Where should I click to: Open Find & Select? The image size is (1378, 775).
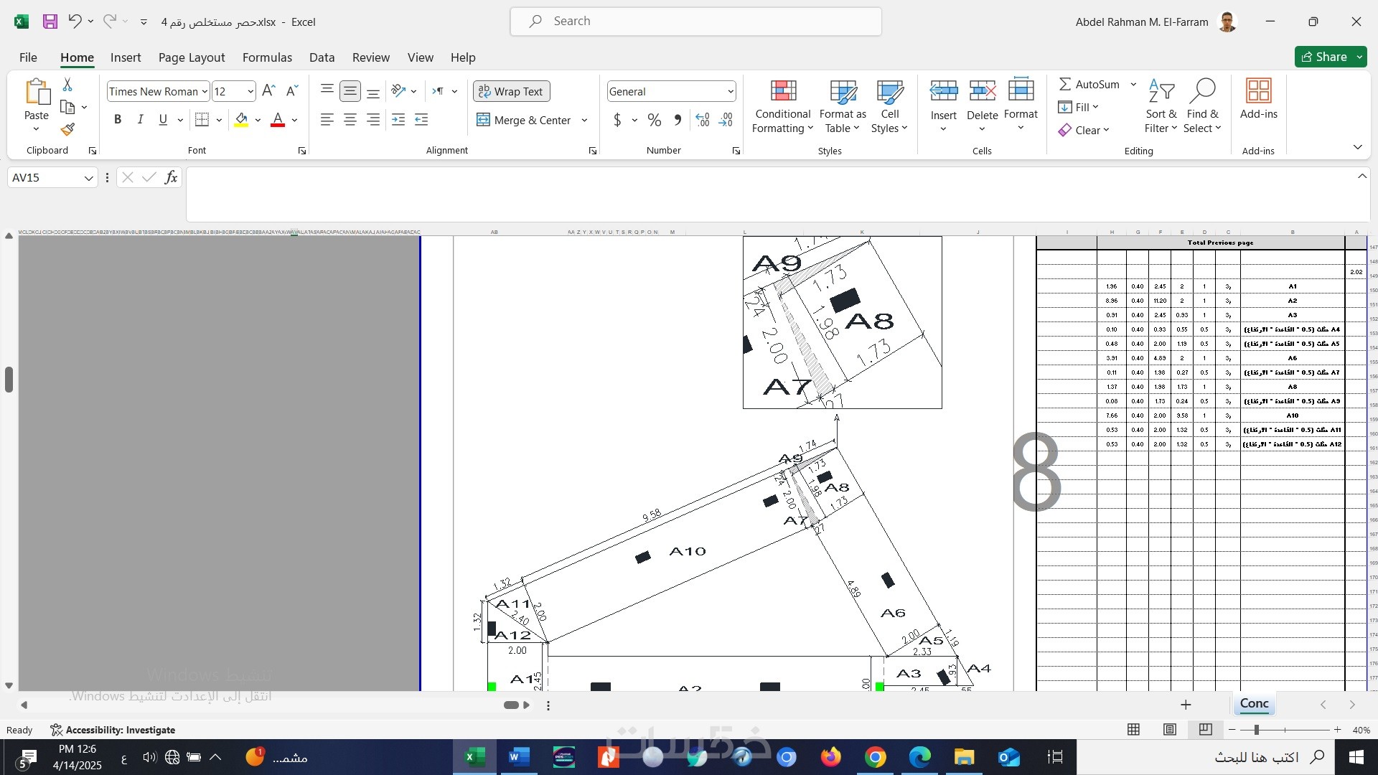1202,106
